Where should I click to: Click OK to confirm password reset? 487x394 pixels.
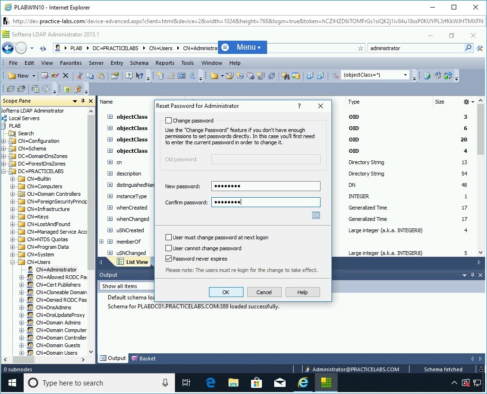coord(226,292)
